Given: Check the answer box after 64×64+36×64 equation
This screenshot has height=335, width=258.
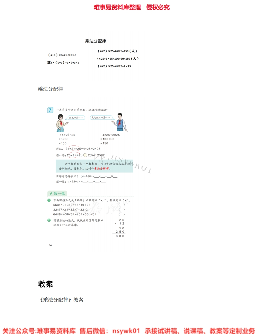Looking at the screenshot, I should tap(122, 214).
